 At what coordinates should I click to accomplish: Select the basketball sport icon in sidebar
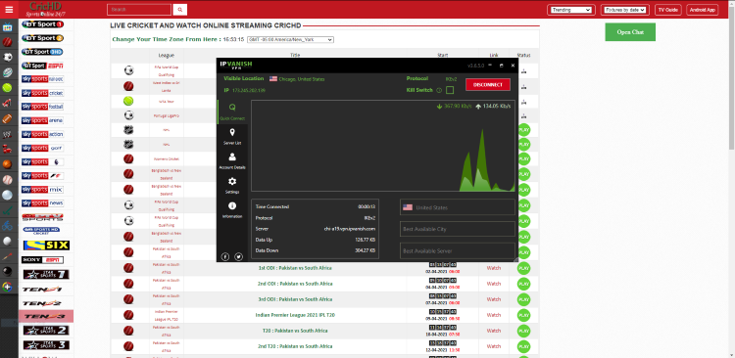(x=8, y=164)
